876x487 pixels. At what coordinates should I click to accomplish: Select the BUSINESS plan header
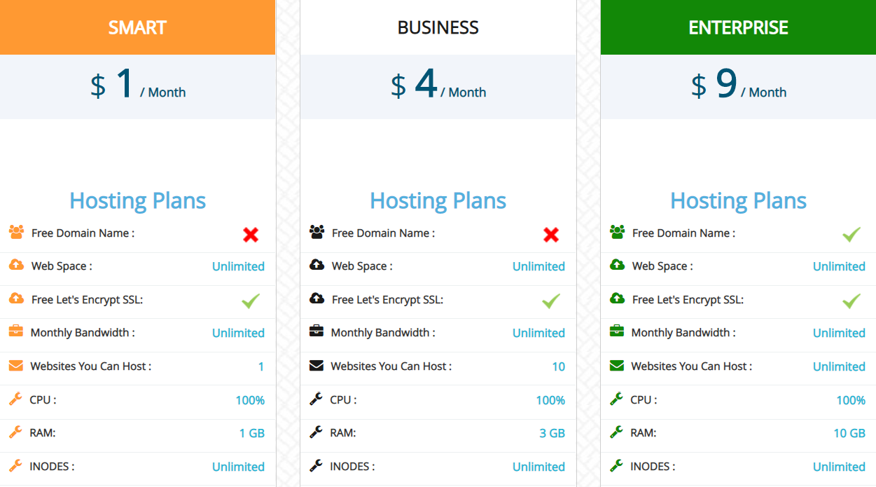(x=438, y=27)
